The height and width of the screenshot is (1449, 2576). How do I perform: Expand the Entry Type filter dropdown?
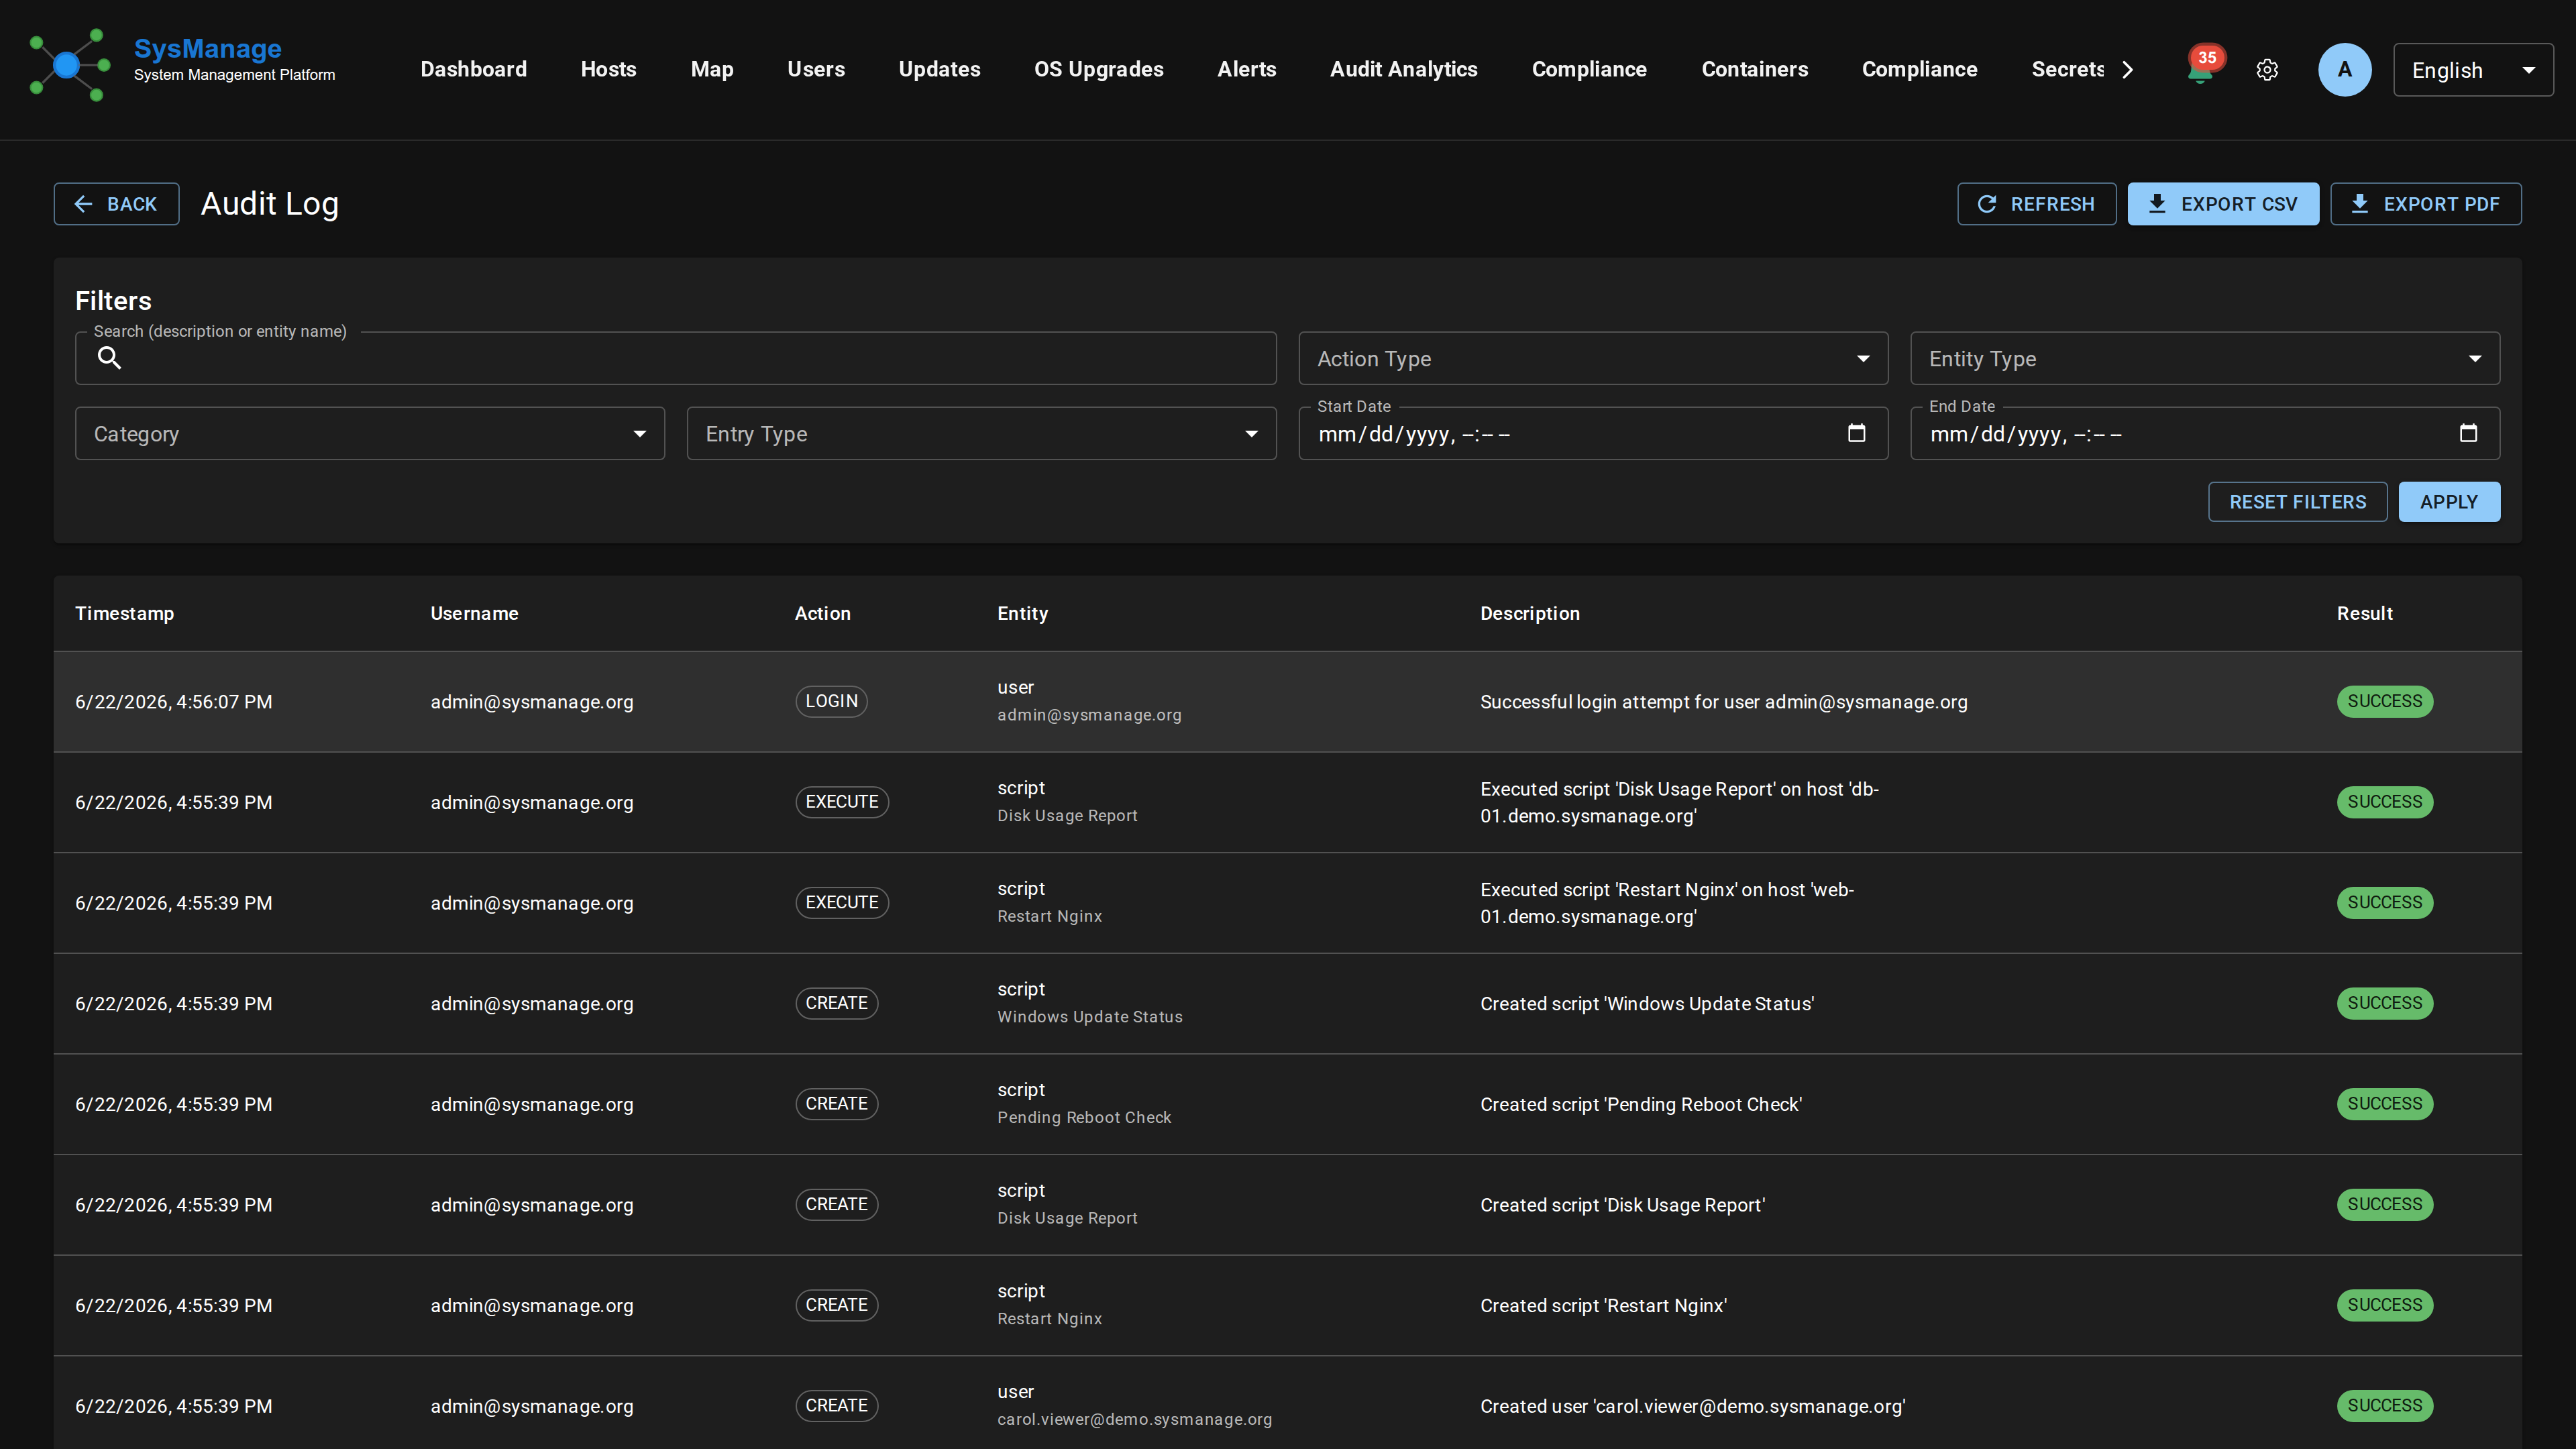coord(981,433)
